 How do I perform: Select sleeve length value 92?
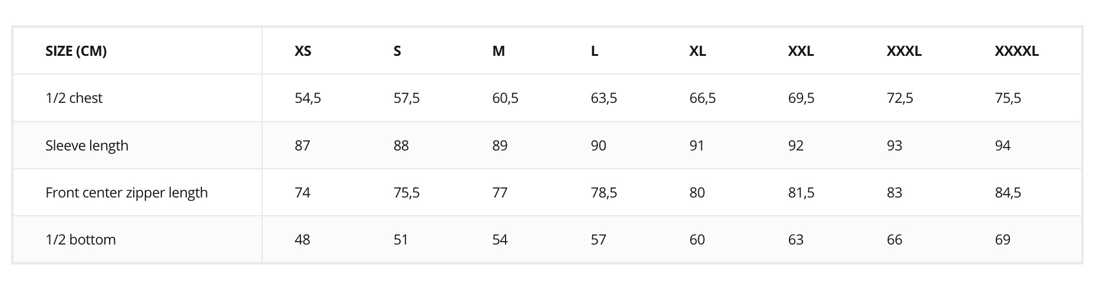795,146
